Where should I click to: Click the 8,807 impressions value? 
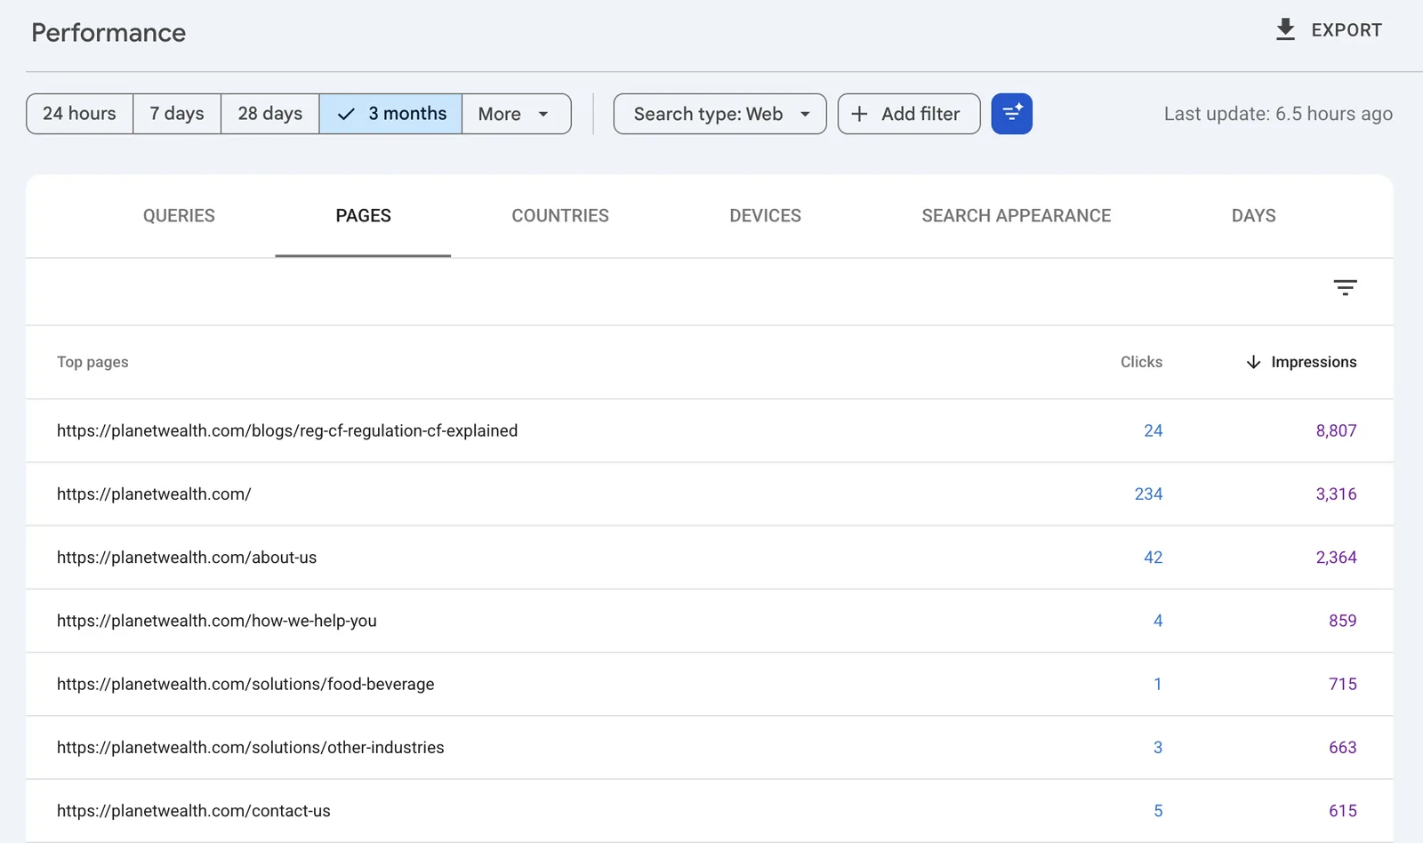coord(1336,430)
